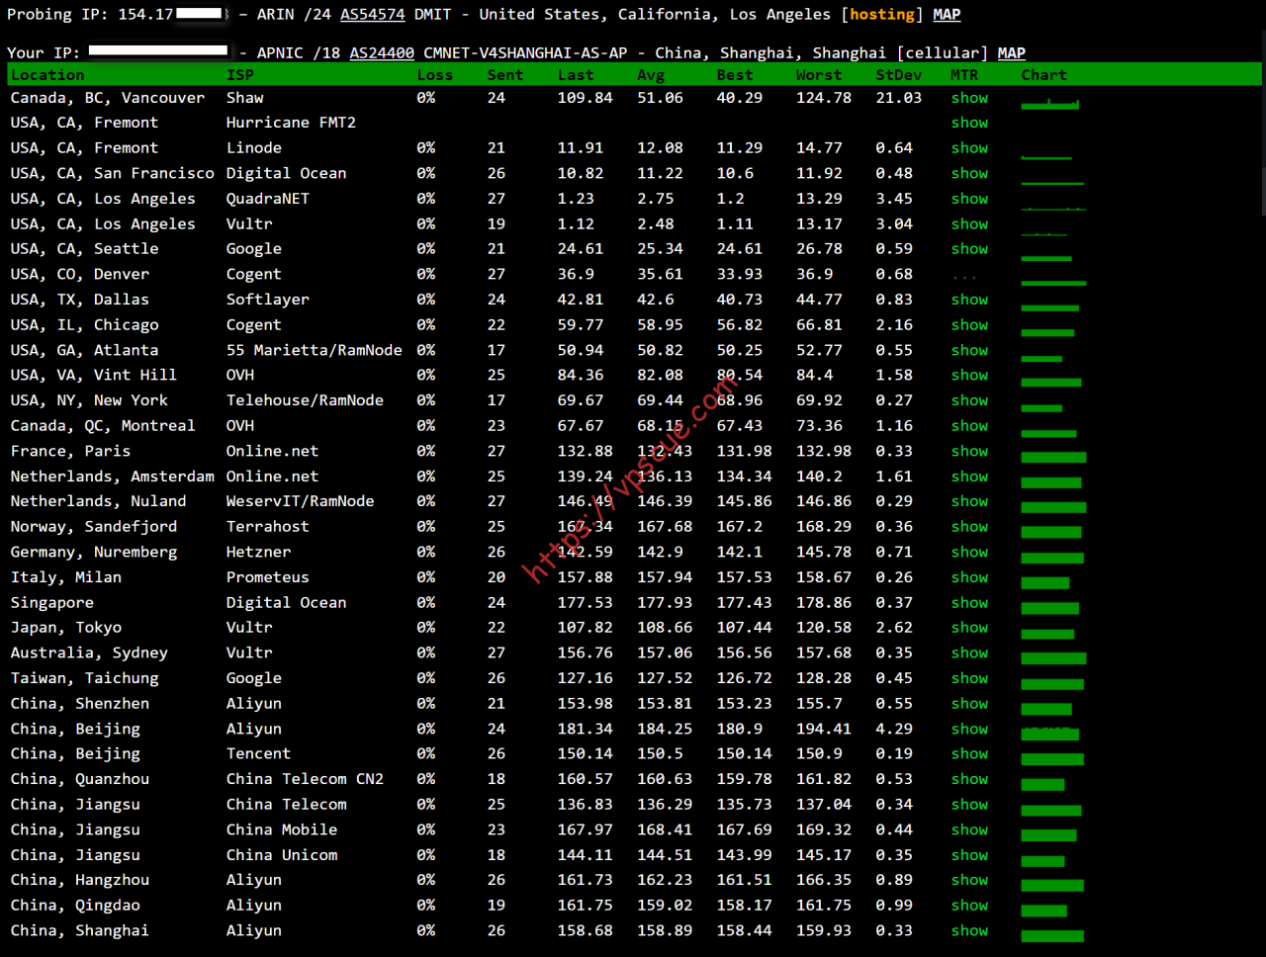Click the Location column header
Screen dimensions: 1266x957
[x=47, y=75]
